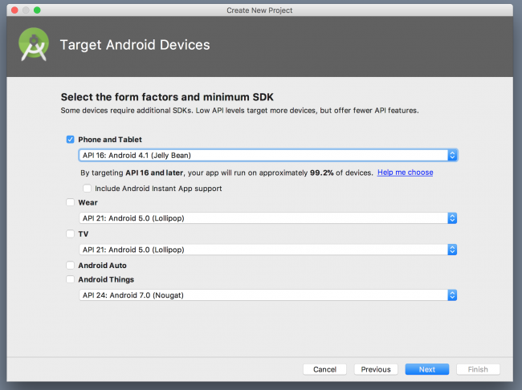Click the Cancel button
Image resolution: width=522 pixels, height=390 pixels.
pos(324,369)
